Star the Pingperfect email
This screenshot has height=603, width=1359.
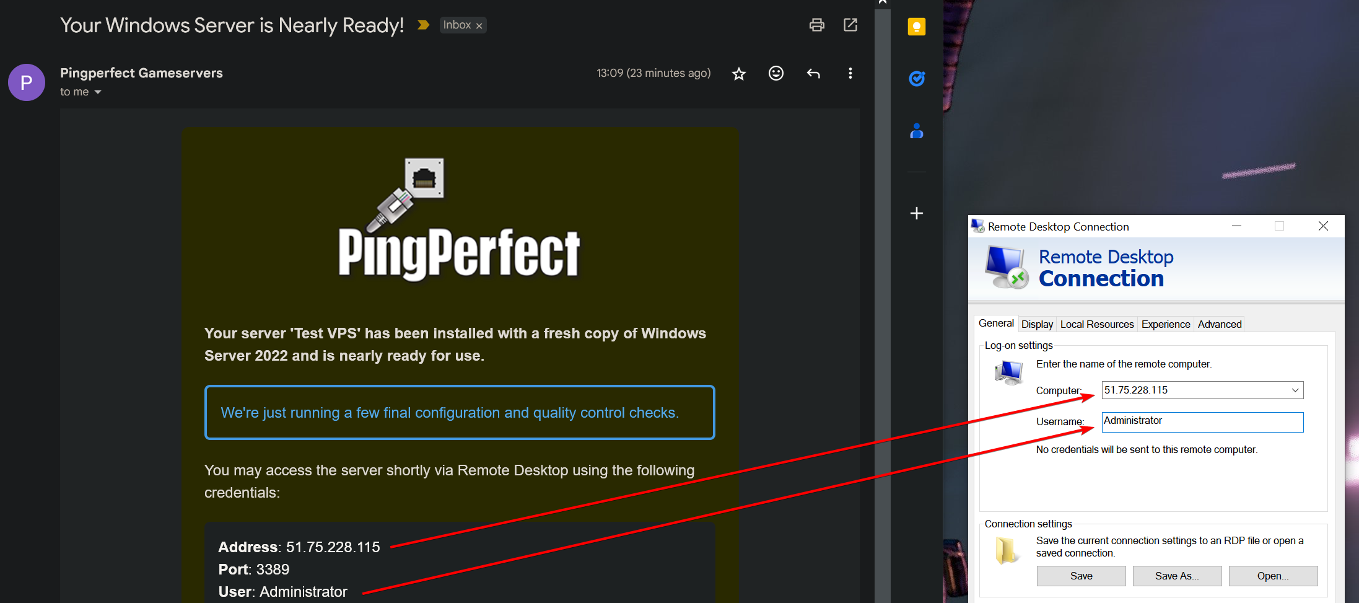click(x=738, y=74)
